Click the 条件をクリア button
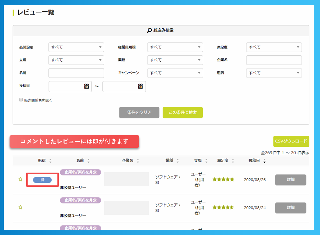 [139, 112]
